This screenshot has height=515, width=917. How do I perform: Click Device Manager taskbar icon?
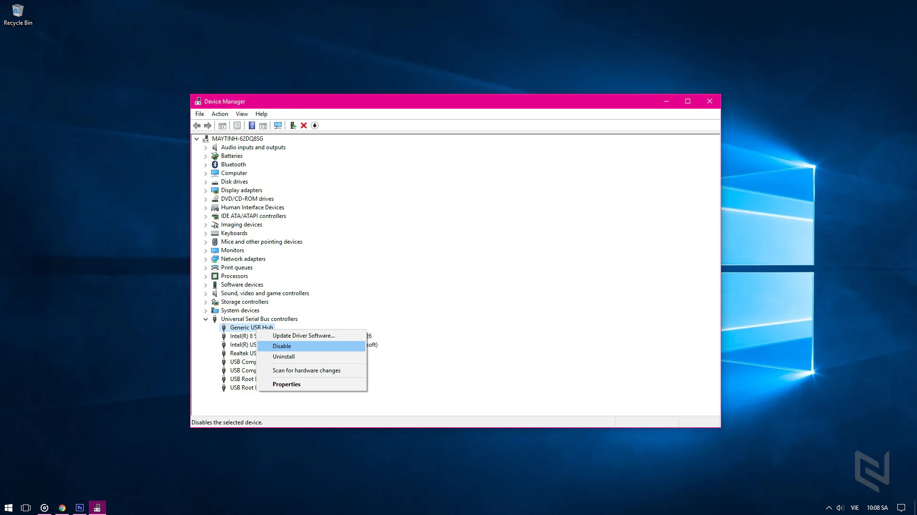point(97,508)
